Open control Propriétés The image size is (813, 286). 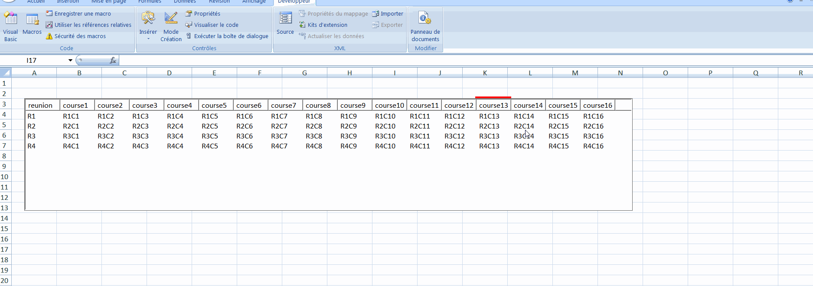pyautogui.click(x=203, y=13)
